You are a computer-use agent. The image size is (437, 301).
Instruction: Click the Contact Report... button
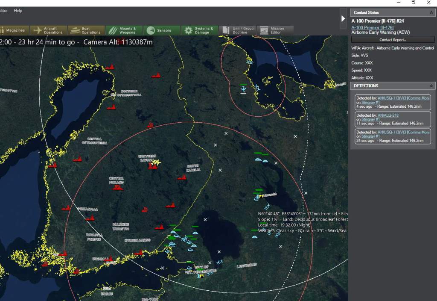393,40
